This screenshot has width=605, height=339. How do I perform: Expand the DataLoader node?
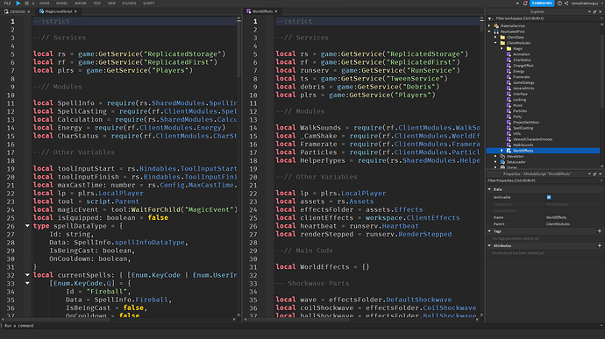click(x=495, y=162)
